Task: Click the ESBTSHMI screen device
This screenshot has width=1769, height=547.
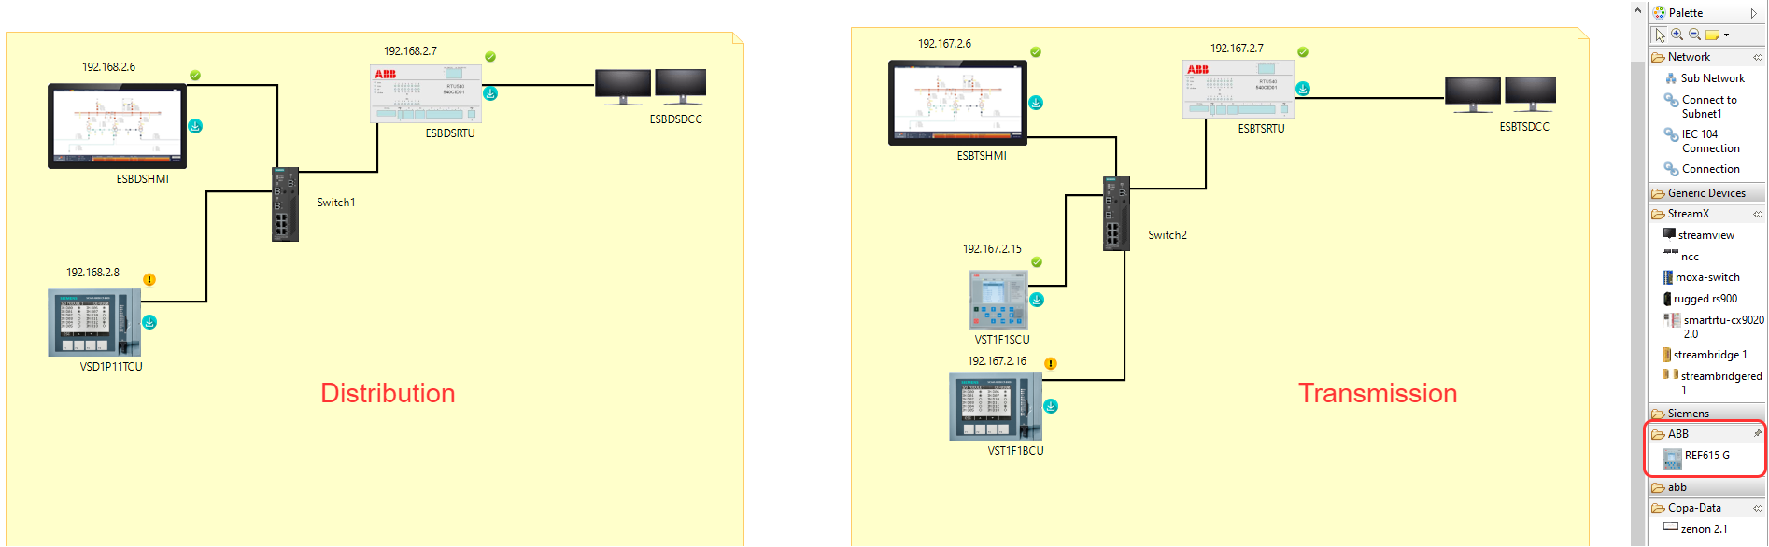Action: [x=957, y=103]
